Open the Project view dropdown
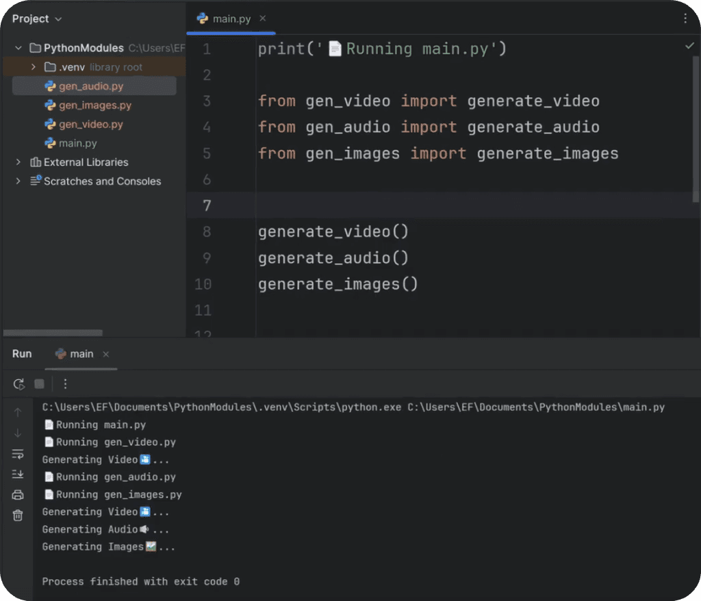The width and height of the screenshot is (701, 601). [x=37, y=18]
